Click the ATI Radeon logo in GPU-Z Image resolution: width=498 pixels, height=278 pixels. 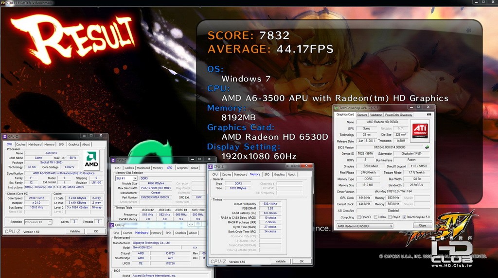click(420, 131)
